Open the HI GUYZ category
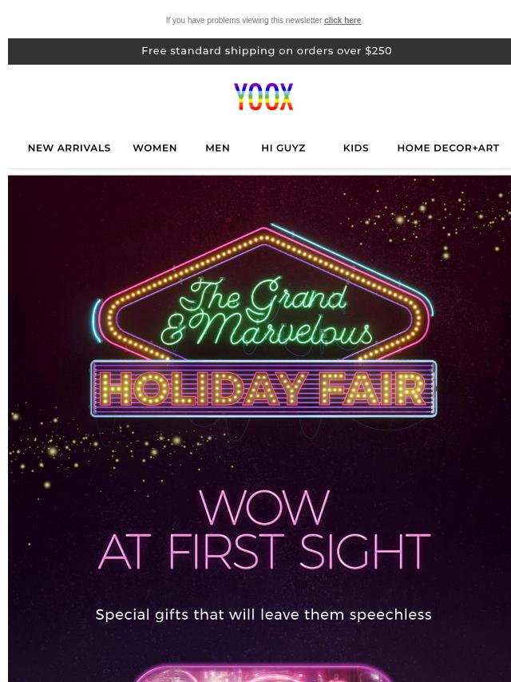 pyautogui.click(x=283, y=148)
